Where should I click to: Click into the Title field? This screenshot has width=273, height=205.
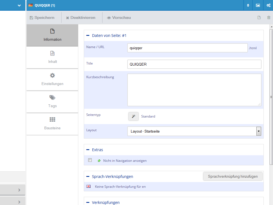194,64
